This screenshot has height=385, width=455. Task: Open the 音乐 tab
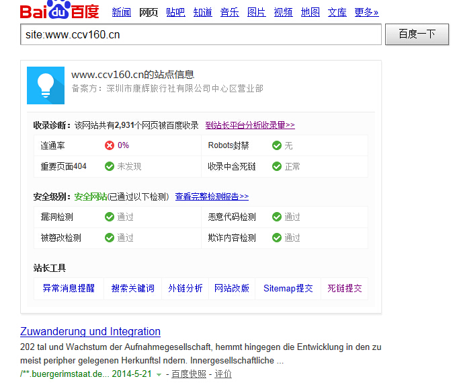pos(230,13)
